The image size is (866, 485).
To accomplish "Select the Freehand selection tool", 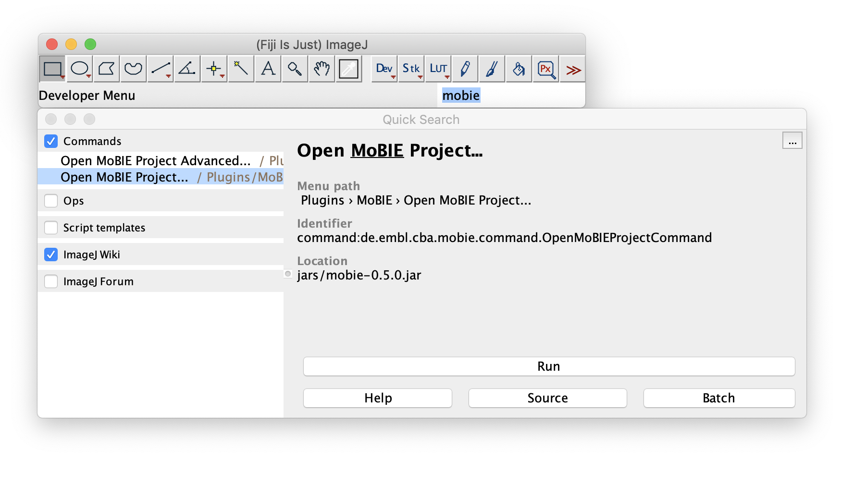I will (133, 69).
